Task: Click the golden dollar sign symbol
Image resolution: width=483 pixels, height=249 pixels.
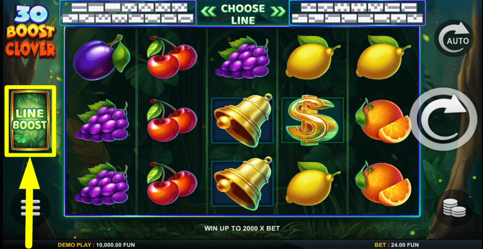Action: (x=312, y=120)
